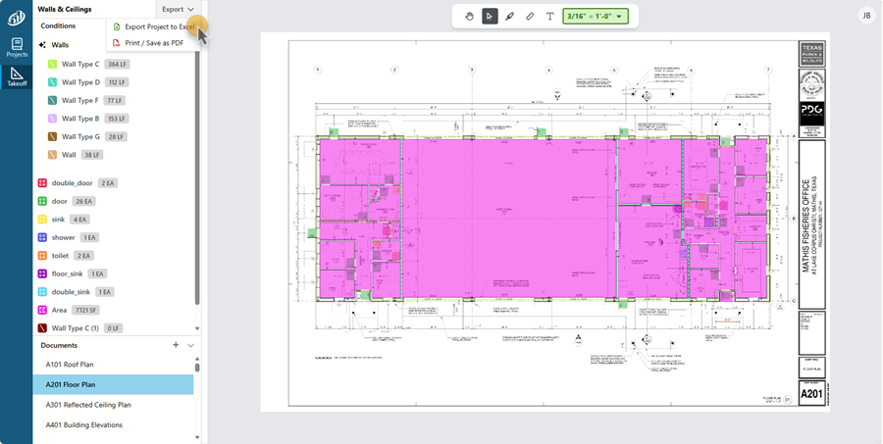Open the scale 3/16" = 1'-0" dropdown
The width and height of the screenshot is (883, 444).
(596, 17)
